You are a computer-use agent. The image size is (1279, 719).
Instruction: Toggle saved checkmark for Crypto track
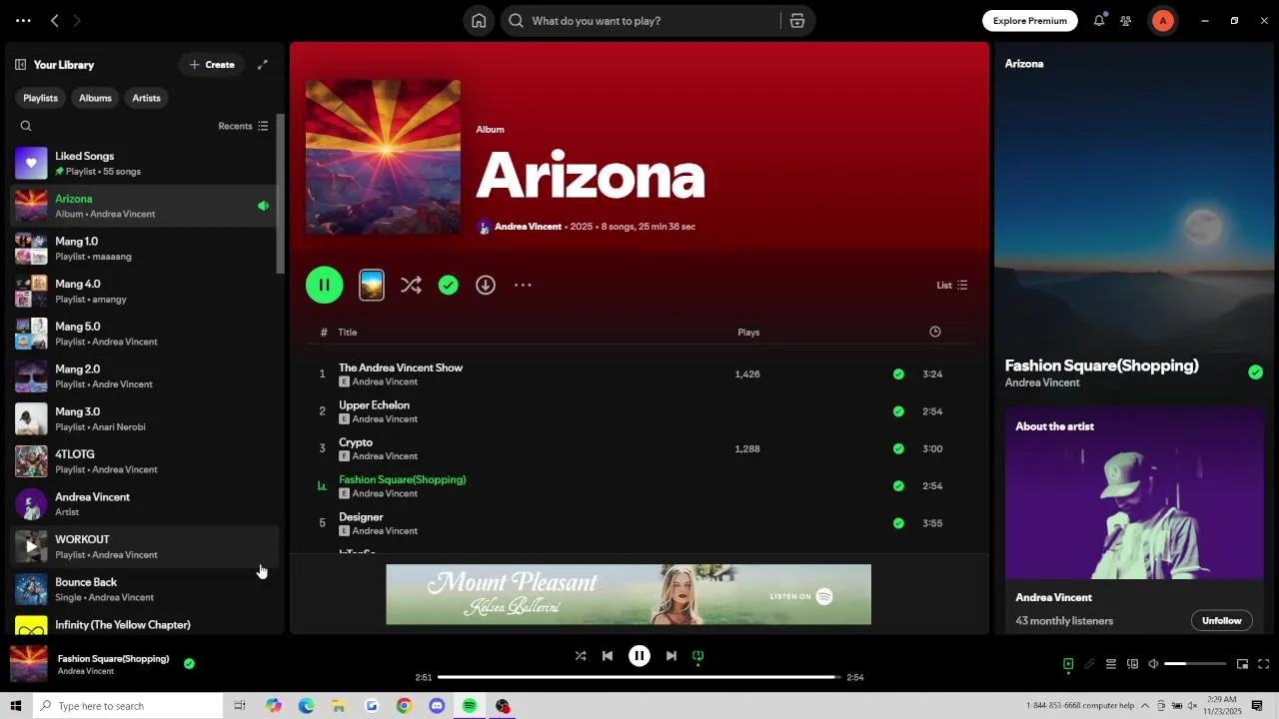898,449
